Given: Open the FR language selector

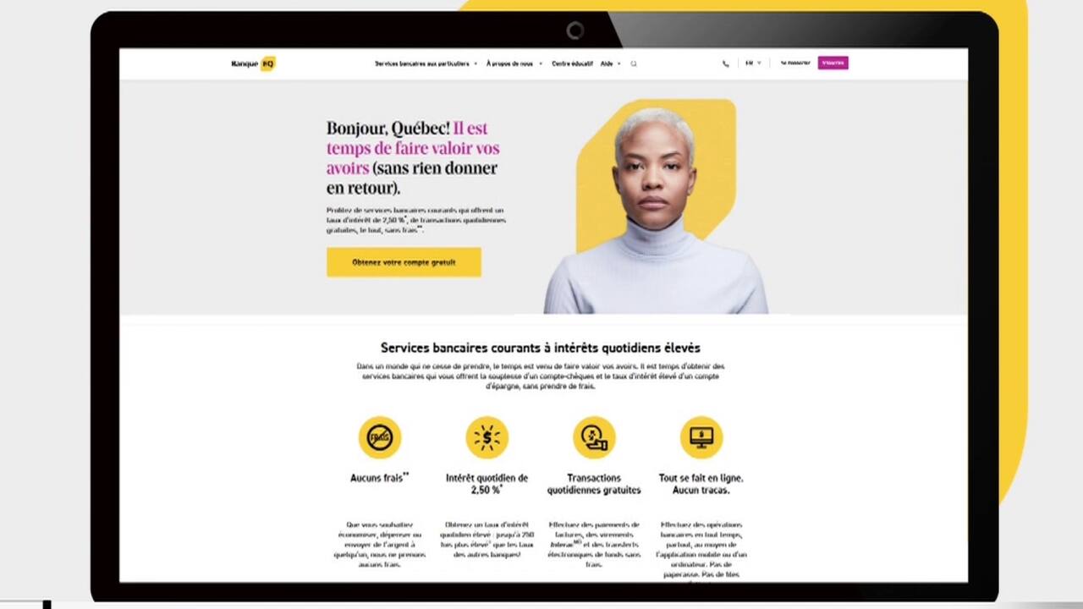Looking at the screenshot, I should (x=753, y=63).
